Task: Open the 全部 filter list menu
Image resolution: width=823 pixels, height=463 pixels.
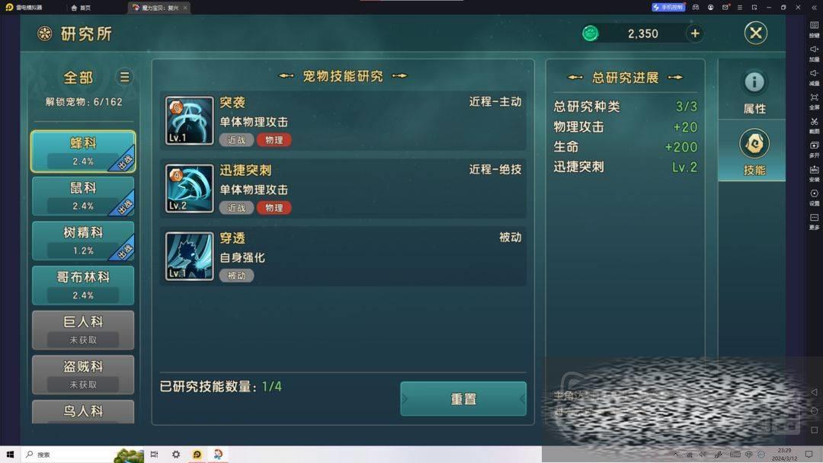Action: coord(124,77)
